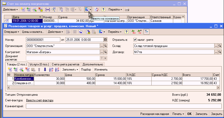Clear Документ расчетов field with X
The image size is (224, 118).
point(105,58)
